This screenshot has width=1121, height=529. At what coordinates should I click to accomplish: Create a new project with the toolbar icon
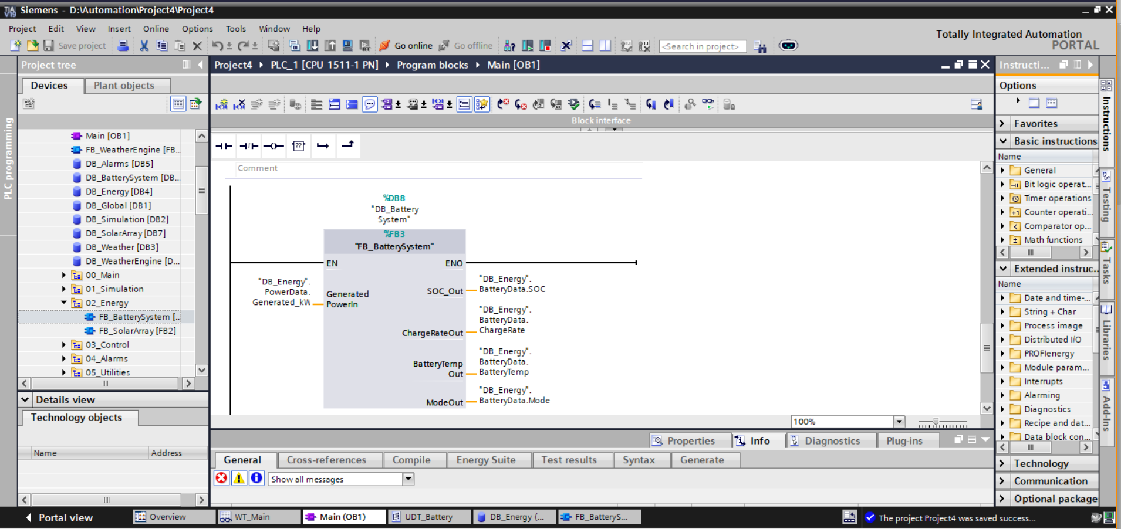pyautogui.click(x=16, y=46)
